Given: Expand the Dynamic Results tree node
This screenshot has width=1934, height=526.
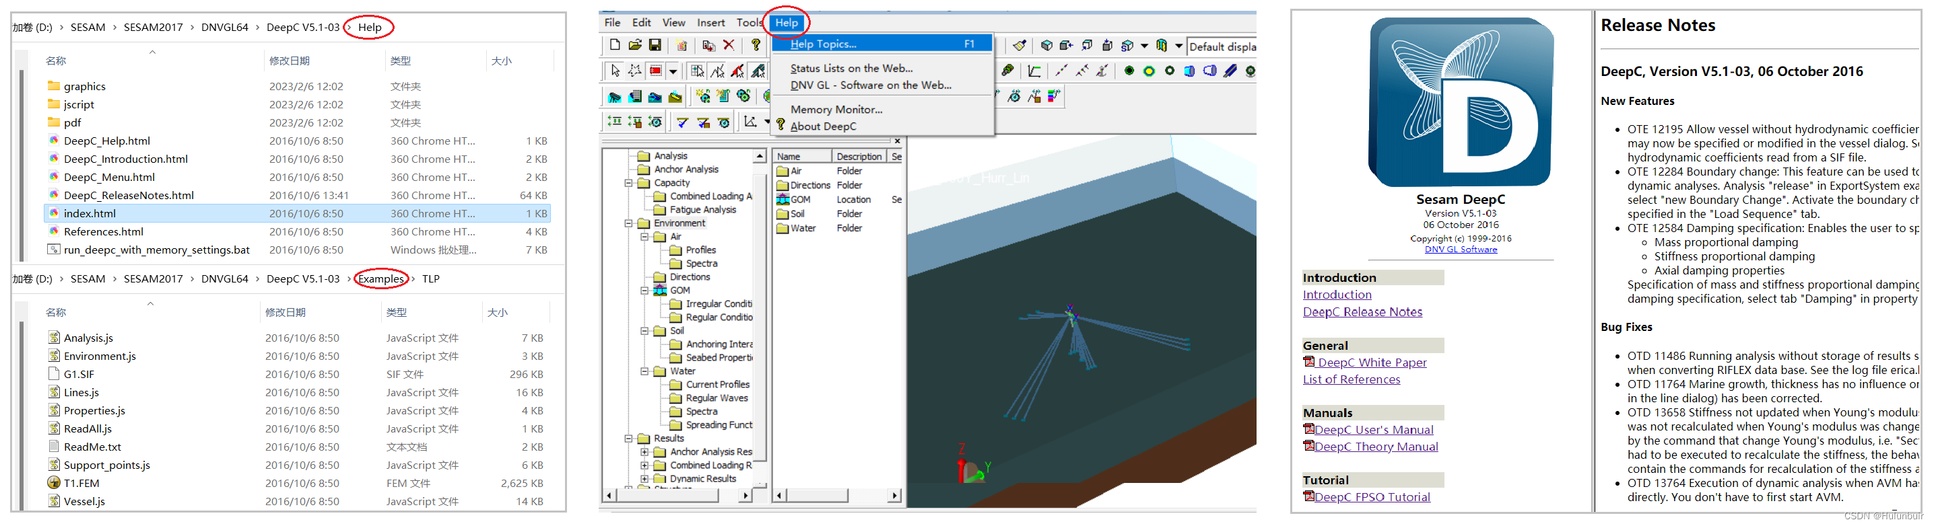Looking at the screenshot, I should click(644, 479).
